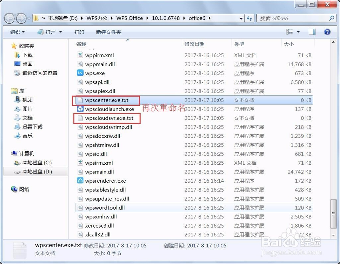Click the 打开 toolbar button
The image size is (340, 264).
46,32
